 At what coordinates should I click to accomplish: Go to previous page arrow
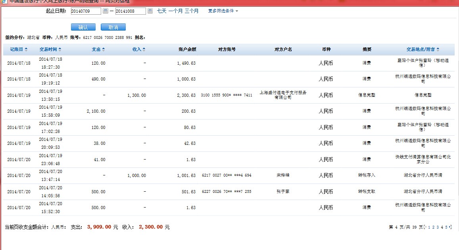coord(426,227)
